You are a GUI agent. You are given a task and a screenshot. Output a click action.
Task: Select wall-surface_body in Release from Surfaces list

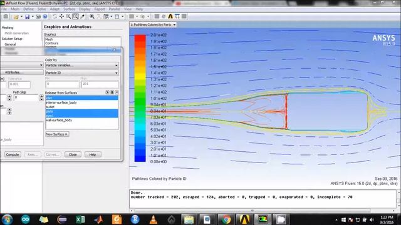tap(81, 120)
